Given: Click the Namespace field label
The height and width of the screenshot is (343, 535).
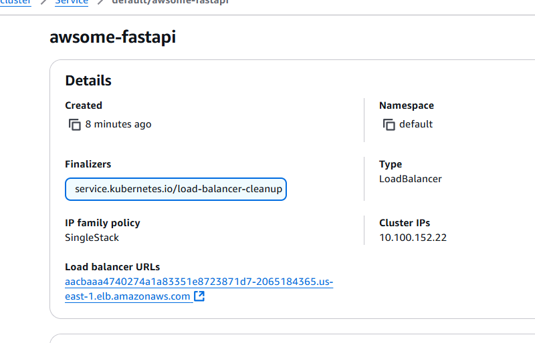Looking at the screenshot, I should 407,105.
